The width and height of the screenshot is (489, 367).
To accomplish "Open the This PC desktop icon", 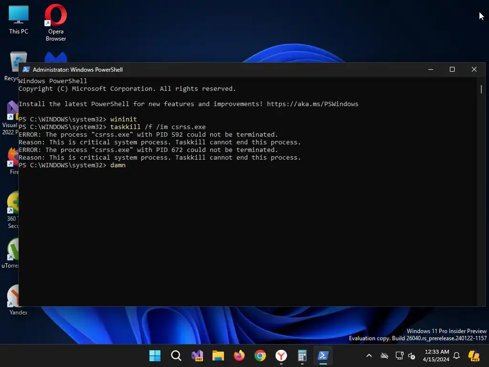I will click(x=19, y=20).
